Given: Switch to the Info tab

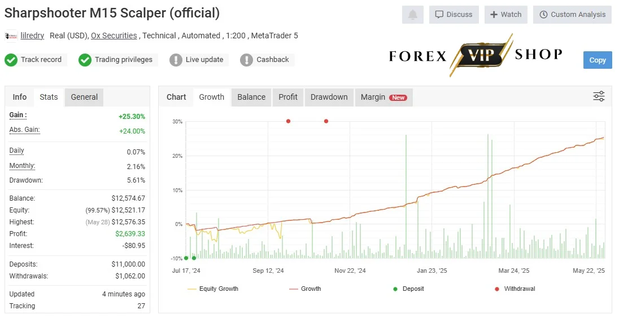Looking at the screenshot, I should (x=19, y=97).
